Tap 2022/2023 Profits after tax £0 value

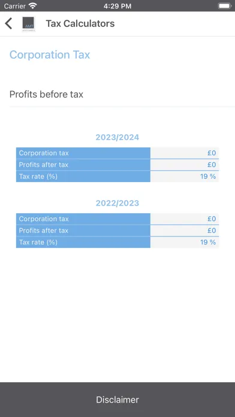pyautogui.click(x=212, y=230)
